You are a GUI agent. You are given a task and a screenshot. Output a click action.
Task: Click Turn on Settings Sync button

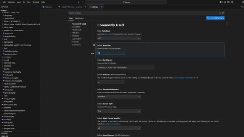coord(215,18)
